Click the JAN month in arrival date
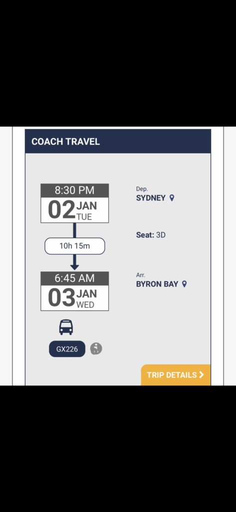Screen dimensions: 236x512 tap(86, 294)
